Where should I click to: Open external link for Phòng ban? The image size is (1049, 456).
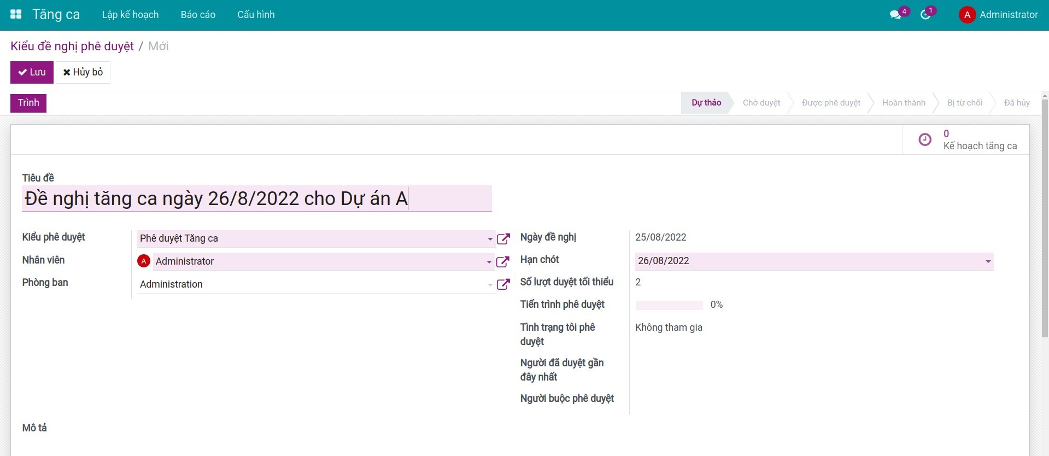click(x=503, y=284)
